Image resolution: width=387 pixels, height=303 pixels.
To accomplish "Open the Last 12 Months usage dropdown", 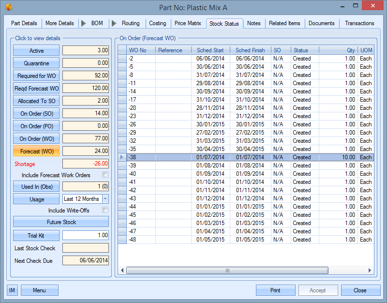I will click(105, 199).
